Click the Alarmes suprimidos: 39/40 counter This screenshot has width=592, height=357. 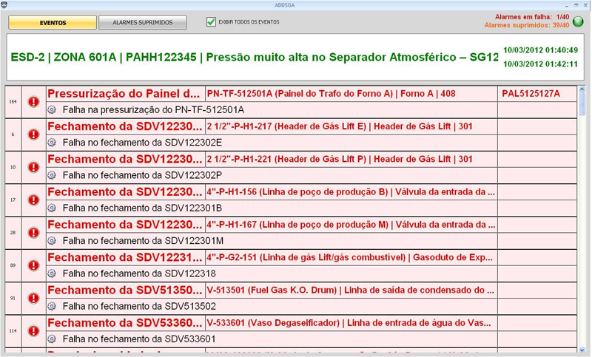coord(527,25)
